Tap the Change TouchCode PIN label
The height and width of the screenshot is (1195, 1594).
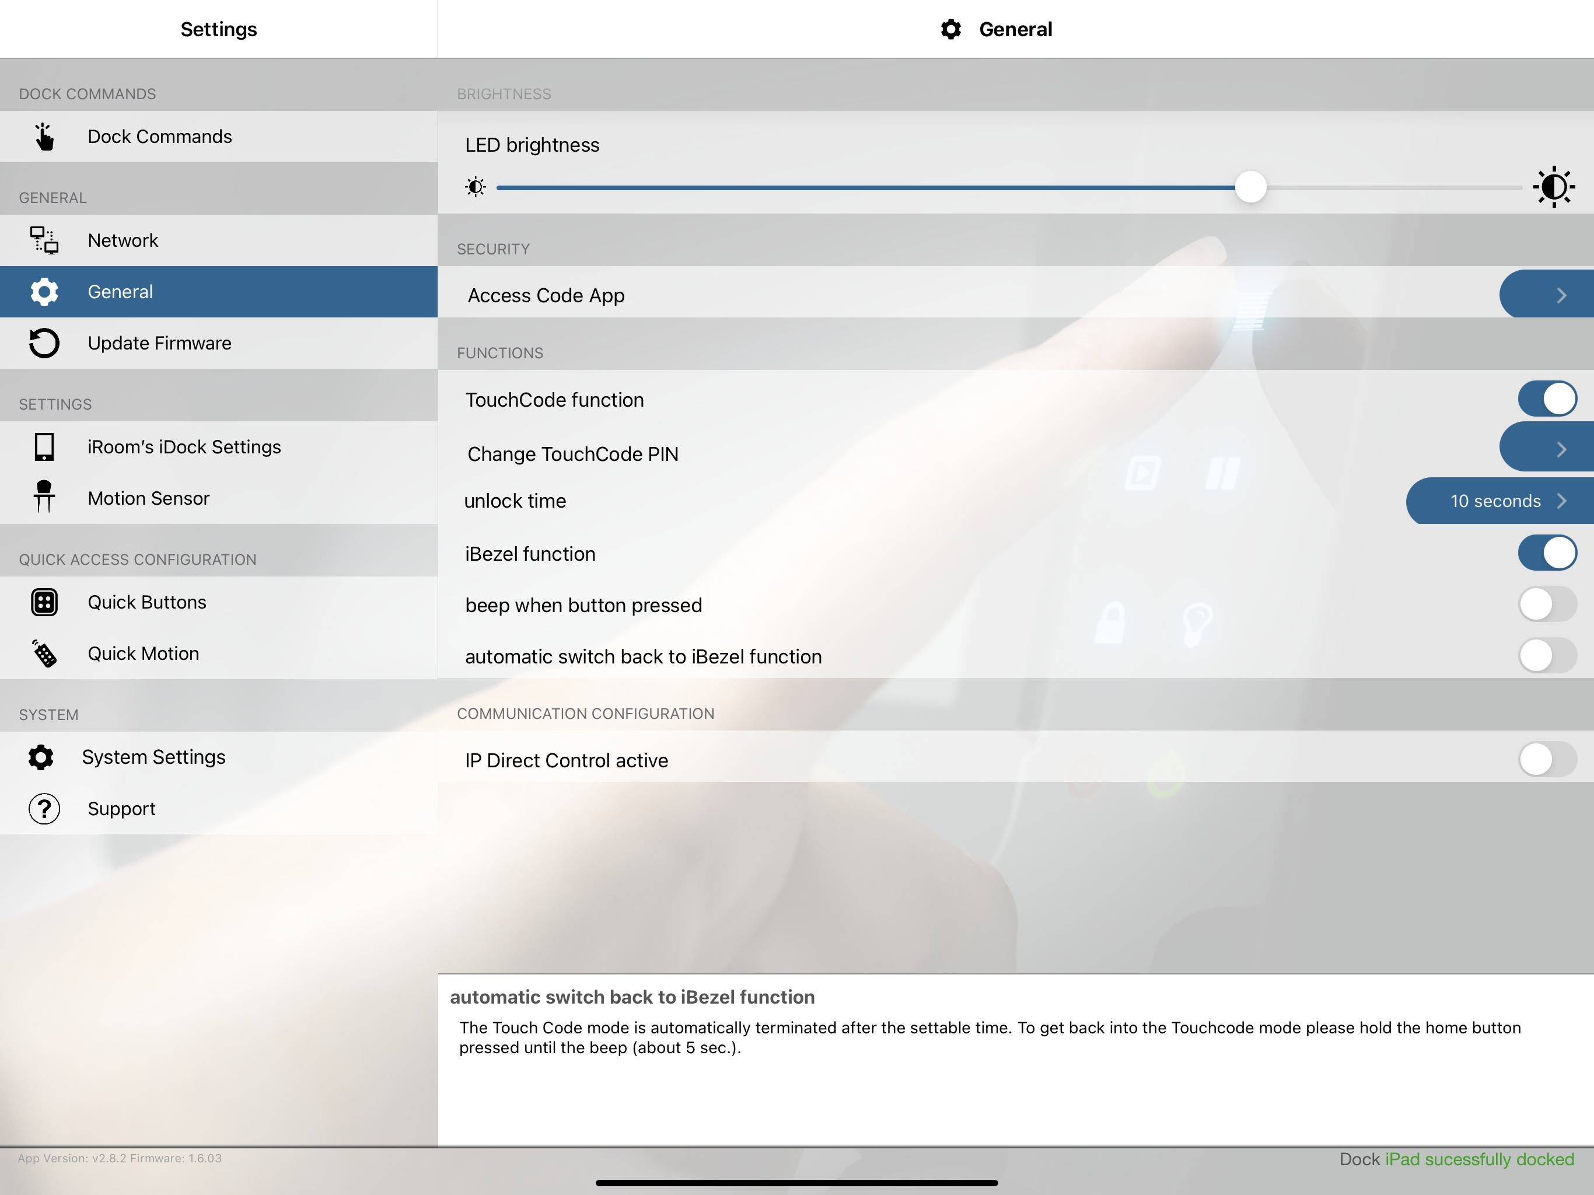(573, 454)
